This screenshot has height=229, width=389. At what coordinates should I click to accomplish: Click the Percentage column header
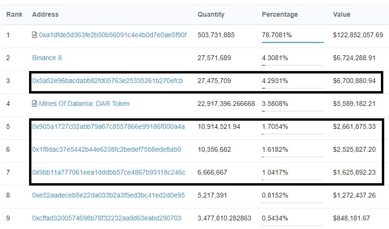[x=279, y=14]
